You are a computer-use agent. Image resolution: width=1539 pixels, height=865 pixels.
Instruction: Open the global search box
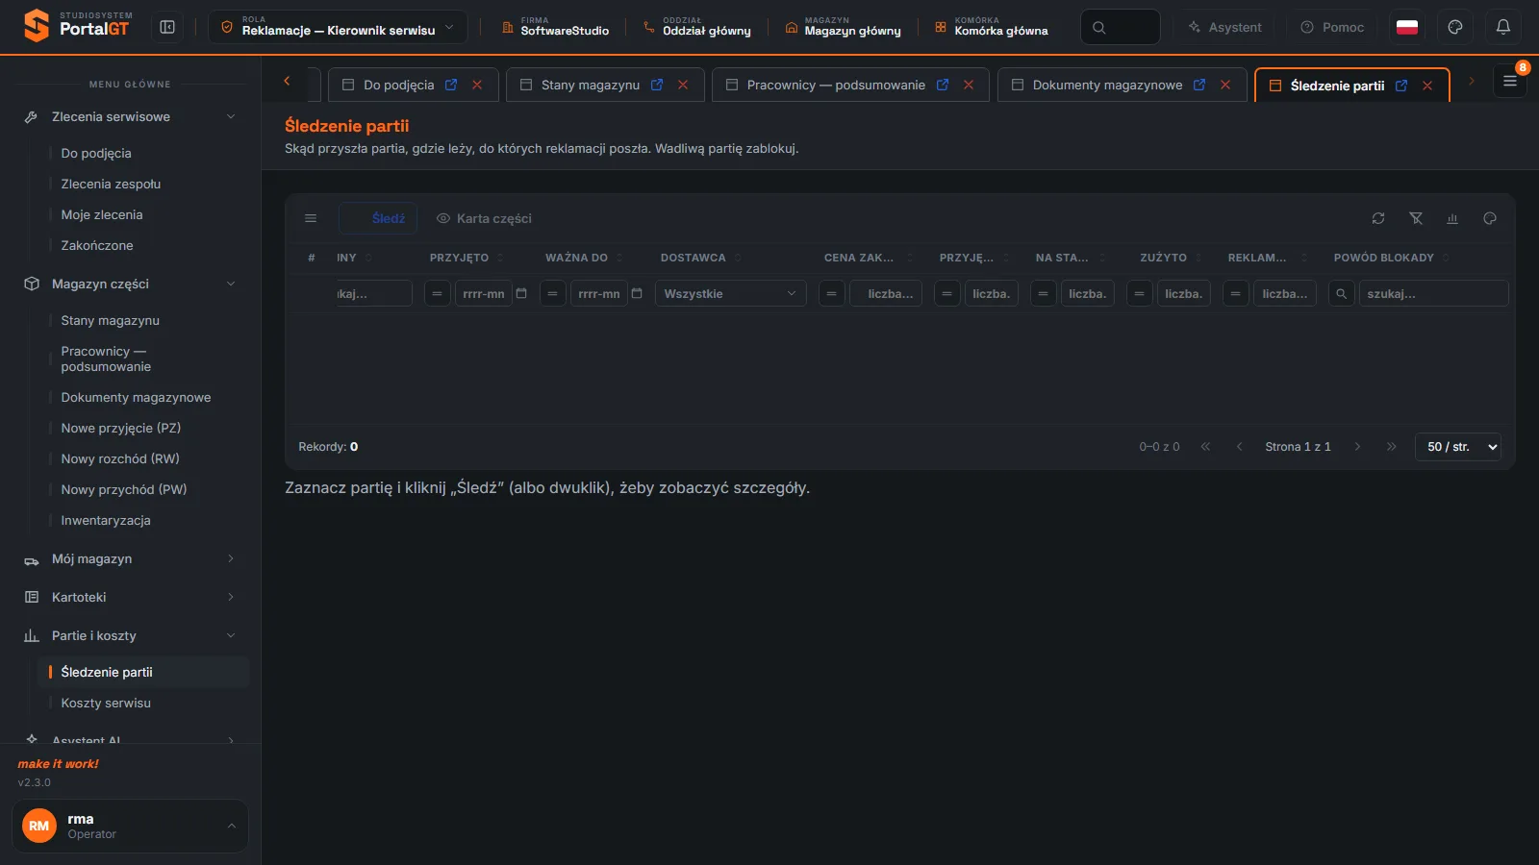(1120, 27)
